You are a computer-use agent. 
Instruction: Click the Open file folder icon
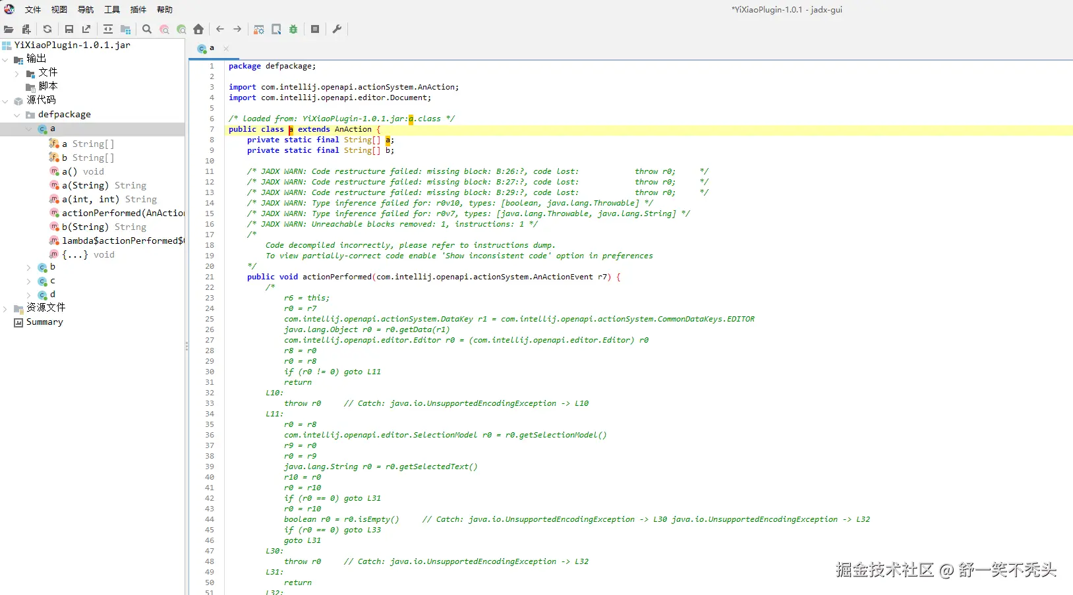click(x=9, y=29)
